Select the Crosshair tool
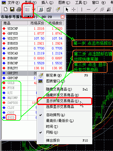113x151 pixels. (x=73, y=10)
